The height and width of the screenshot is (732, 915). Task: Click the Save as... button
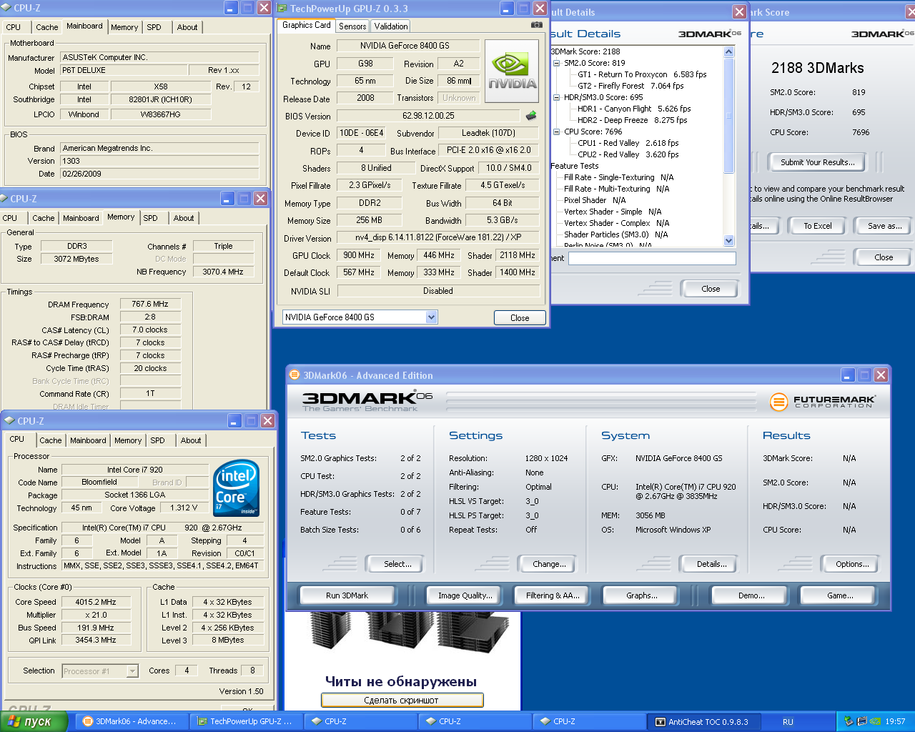pyautogui.click(x=884, y=226)
